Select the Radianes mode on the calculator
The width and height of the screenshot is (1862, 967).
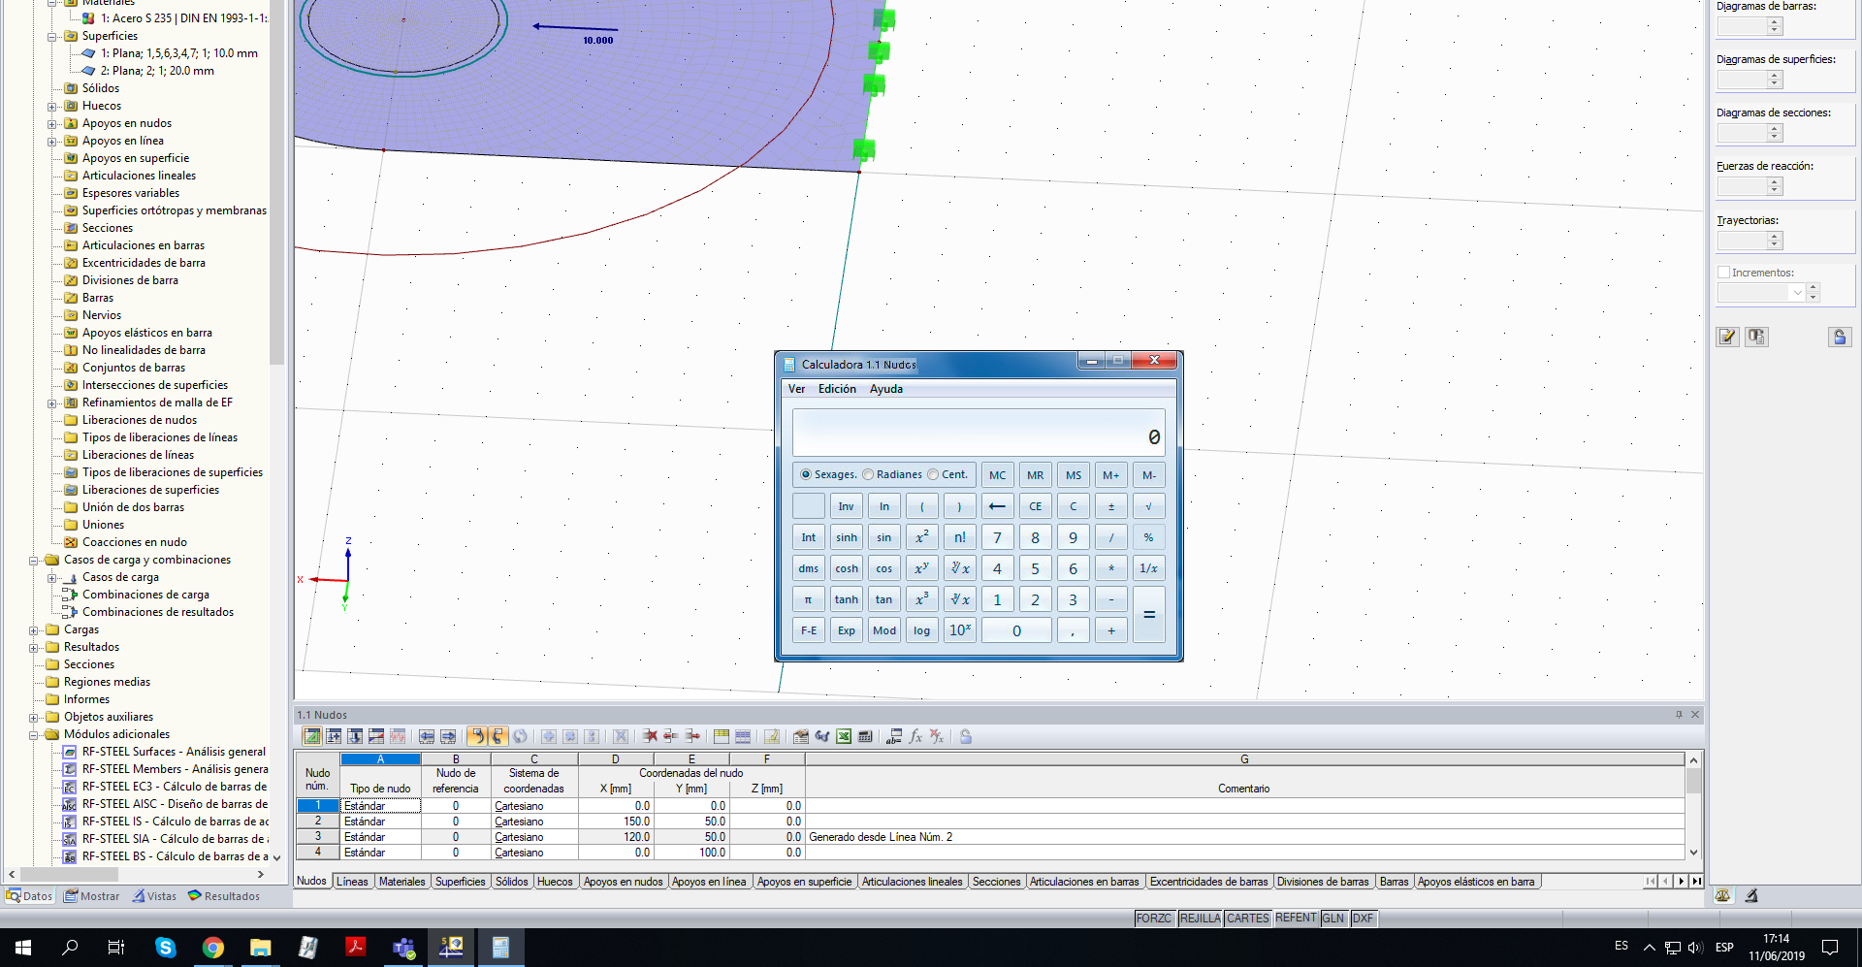(868, 474)
